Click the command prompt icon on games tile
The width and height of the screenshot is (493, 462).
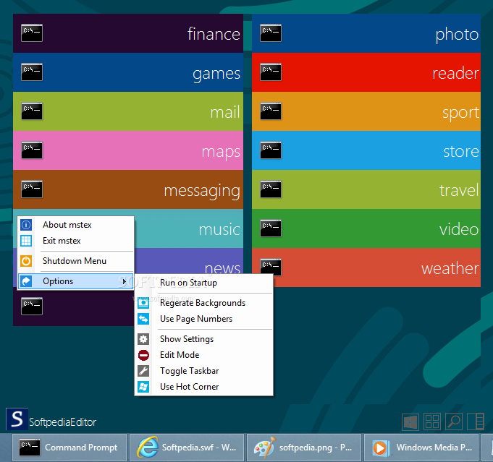[32, 72]
